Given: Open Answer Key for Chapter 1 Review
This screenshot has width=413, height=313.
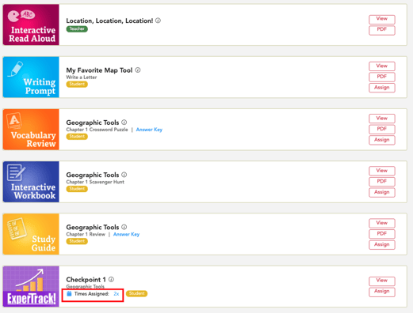Looking at the screenshot, I should tap(126, 234).
